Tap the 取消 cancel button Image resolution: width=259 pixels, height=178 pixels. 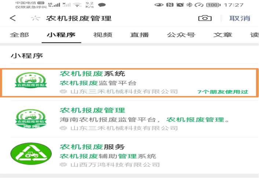pyautogui.click(x=240, y=18)
